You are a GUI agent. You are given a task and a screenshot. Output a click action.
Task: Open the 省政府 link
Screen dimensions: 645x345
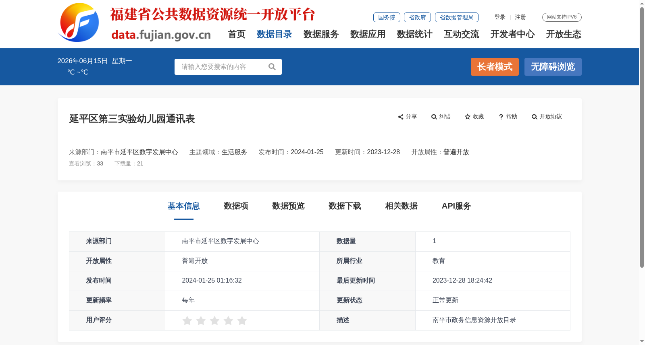click(418, 17)
